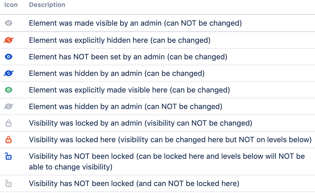Click the blue crossed-out eye icon
The image size is (315, 193).
pos(9,74)
